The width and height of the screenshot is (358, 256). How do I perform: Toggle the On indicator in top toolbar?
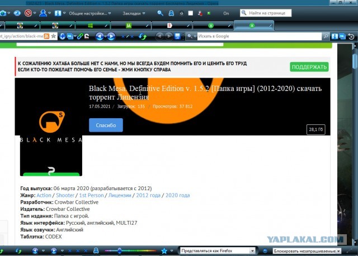[x=226, y=13]
